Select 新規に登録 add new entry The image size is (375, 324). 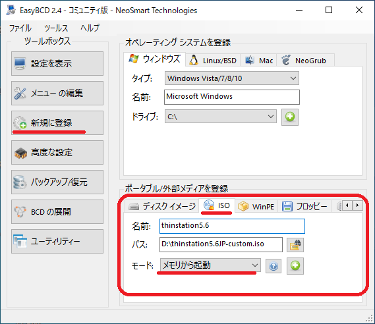(57, 122)
